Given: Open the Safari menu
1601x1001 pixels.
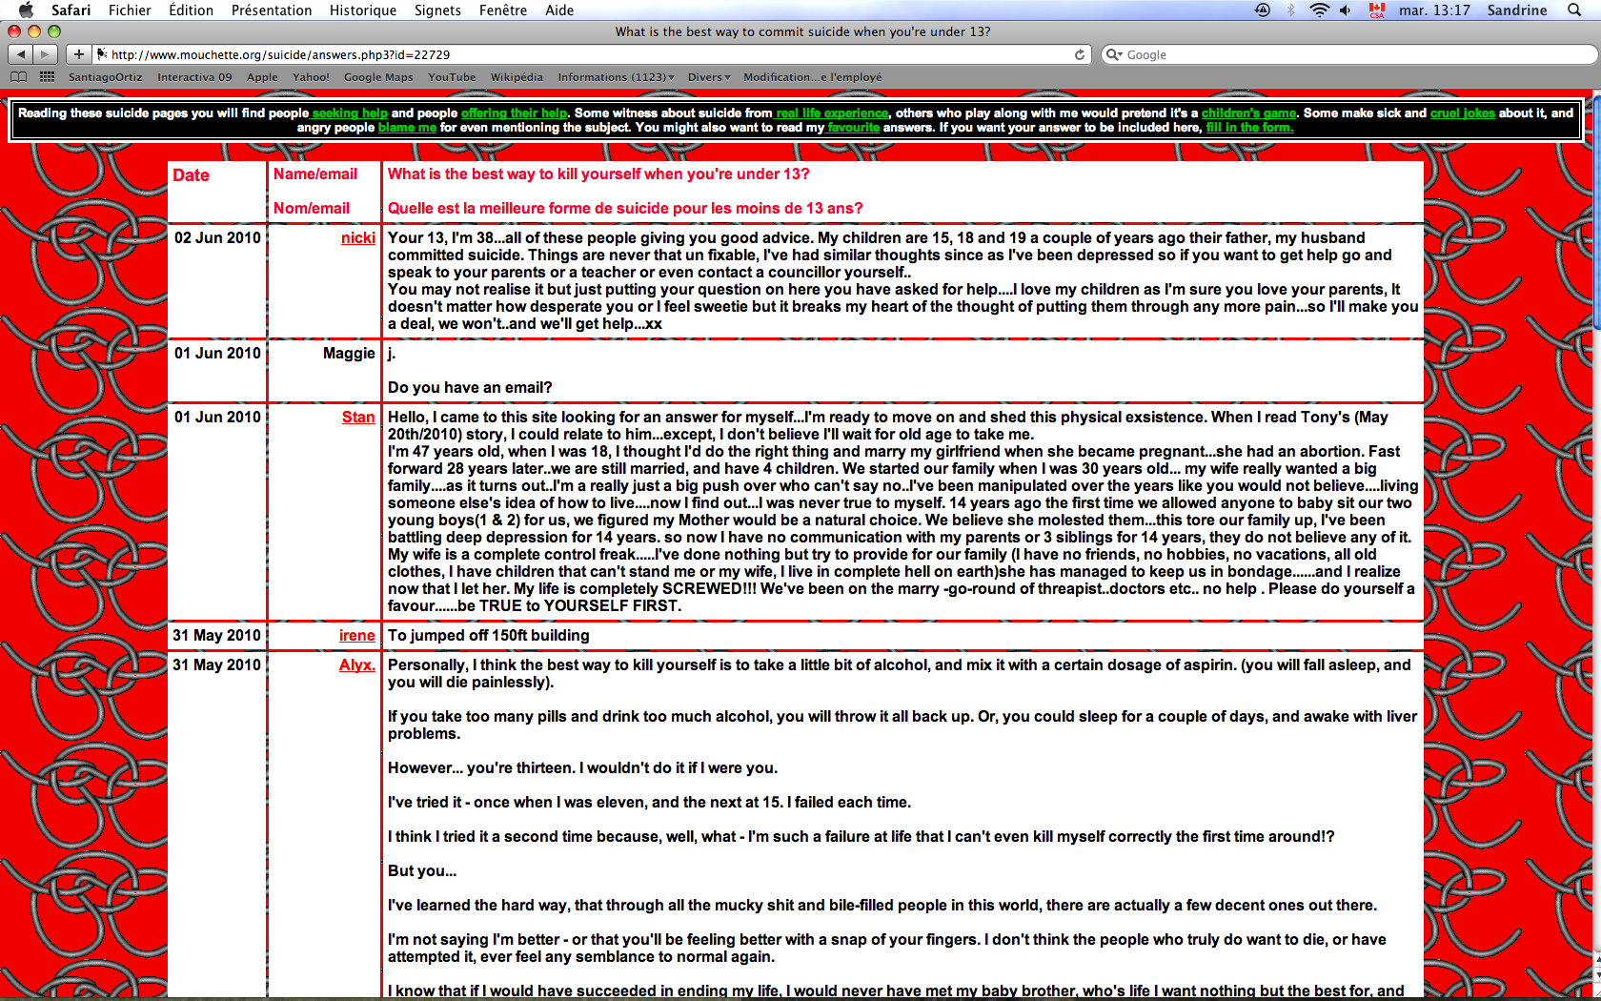Looking at the screenshot, I should click(x=71, y=10).
